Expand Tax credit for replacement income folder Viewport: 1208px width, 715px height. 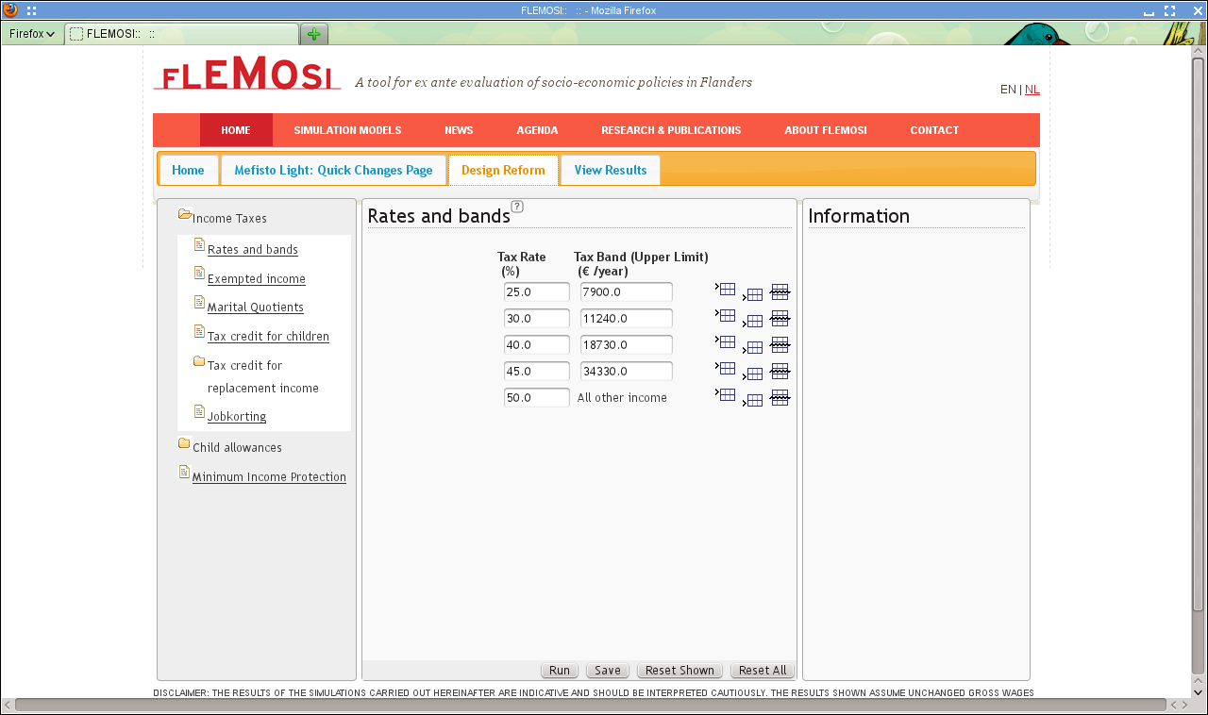(x=199, y=361)
